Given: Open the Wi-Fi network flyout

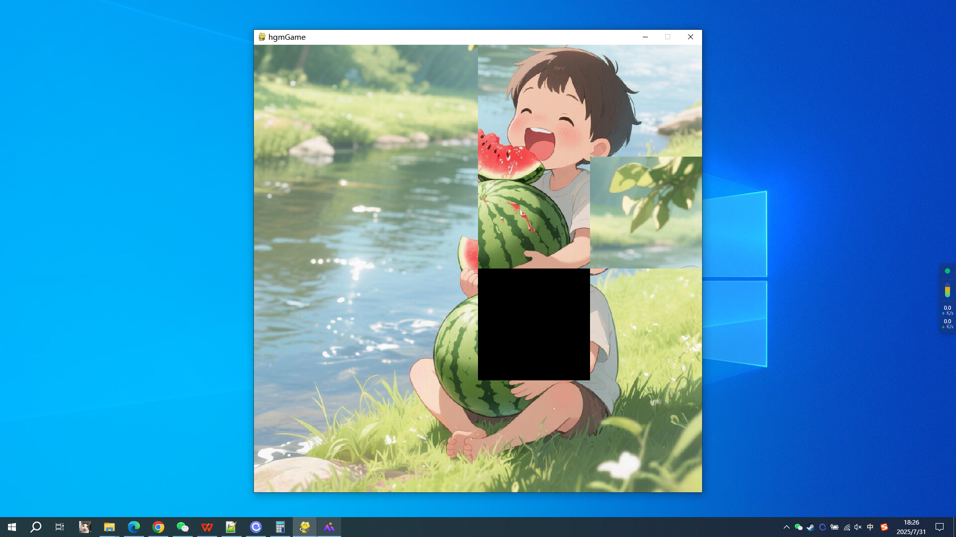Looking at the screenshot, I should coord(847,528).
